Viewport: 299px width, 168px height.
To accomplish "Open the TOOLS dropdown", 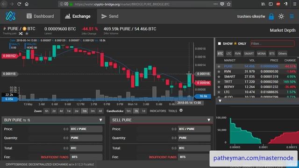I will pos(172,111).
